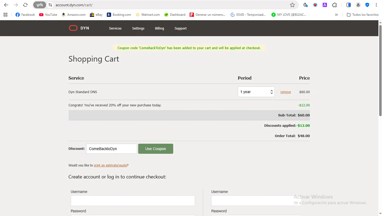Click the log-in Username field

(x=256, y=200)
